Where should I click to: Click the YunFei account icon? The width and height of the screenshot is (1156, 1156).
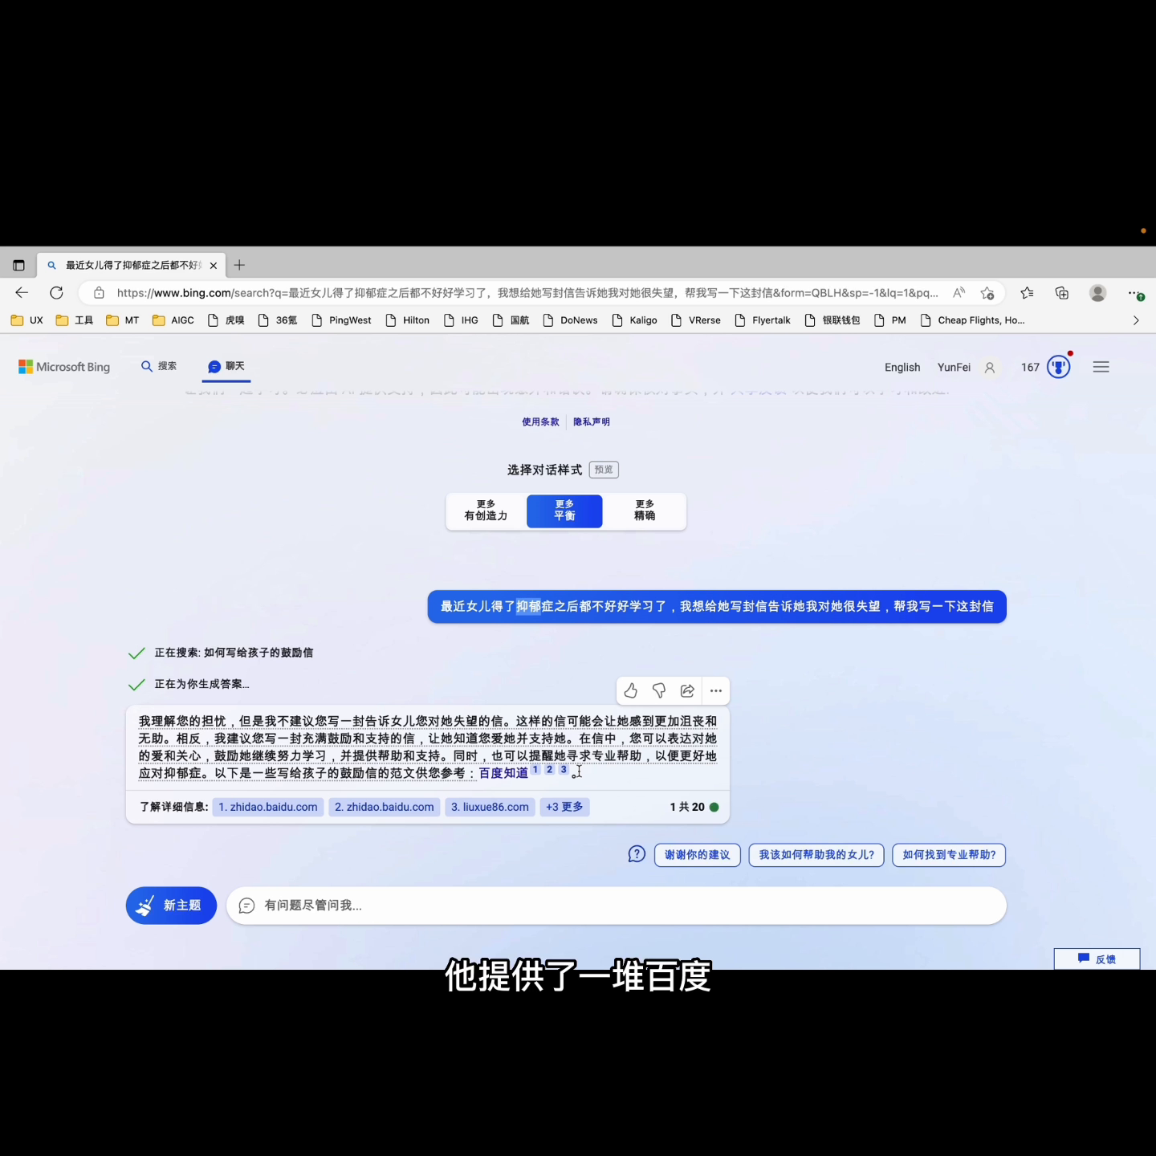[x=990, y=368]
